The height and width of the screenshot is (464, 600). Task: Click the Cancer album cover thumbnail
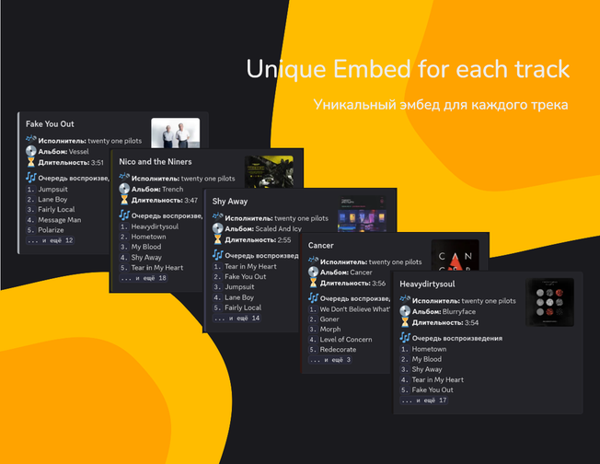(x=455, y=255)
